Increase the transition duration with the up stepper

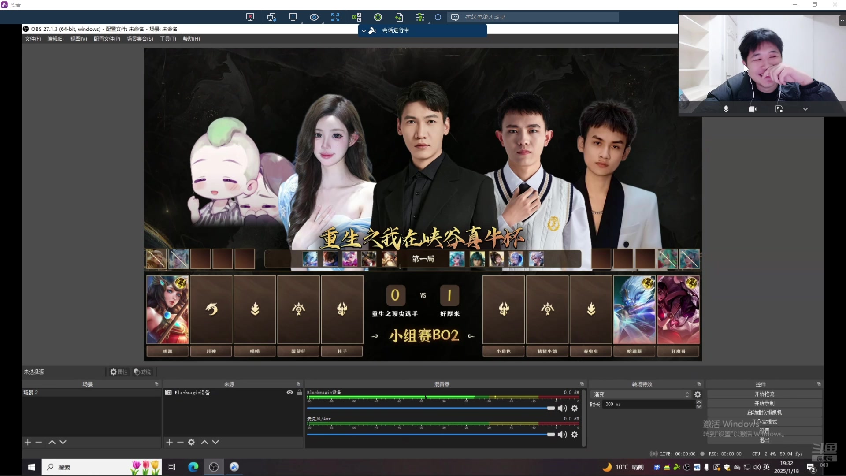click(699, 402)
